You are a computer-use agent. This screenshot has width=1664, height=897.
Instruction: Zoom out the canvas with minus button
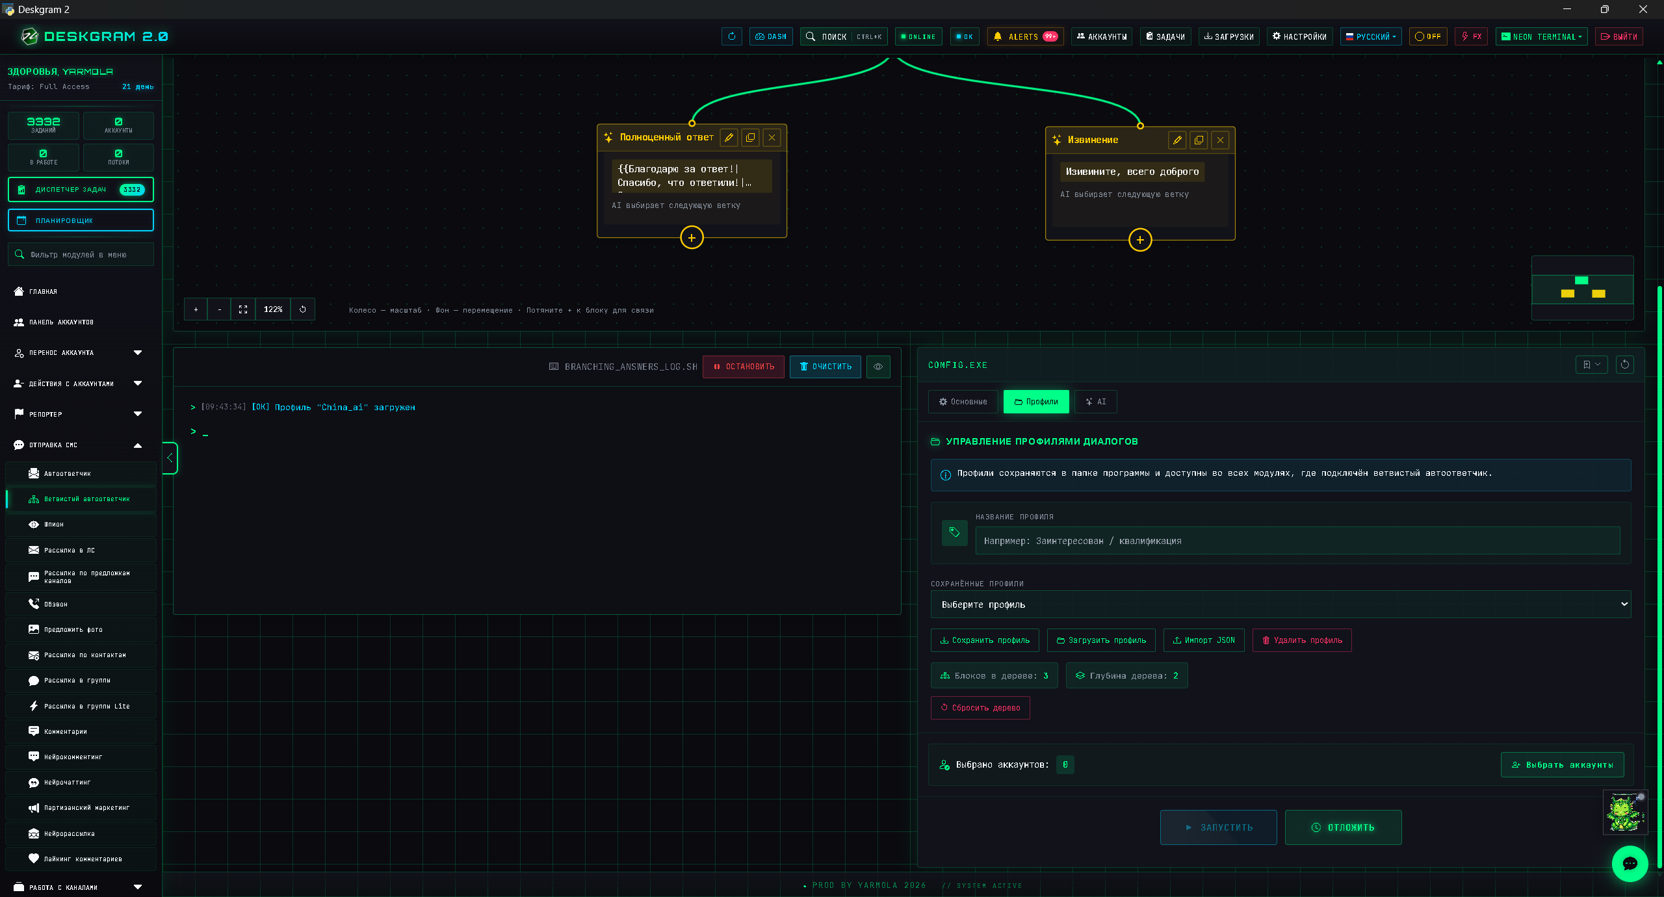click(x=220, y=309)
